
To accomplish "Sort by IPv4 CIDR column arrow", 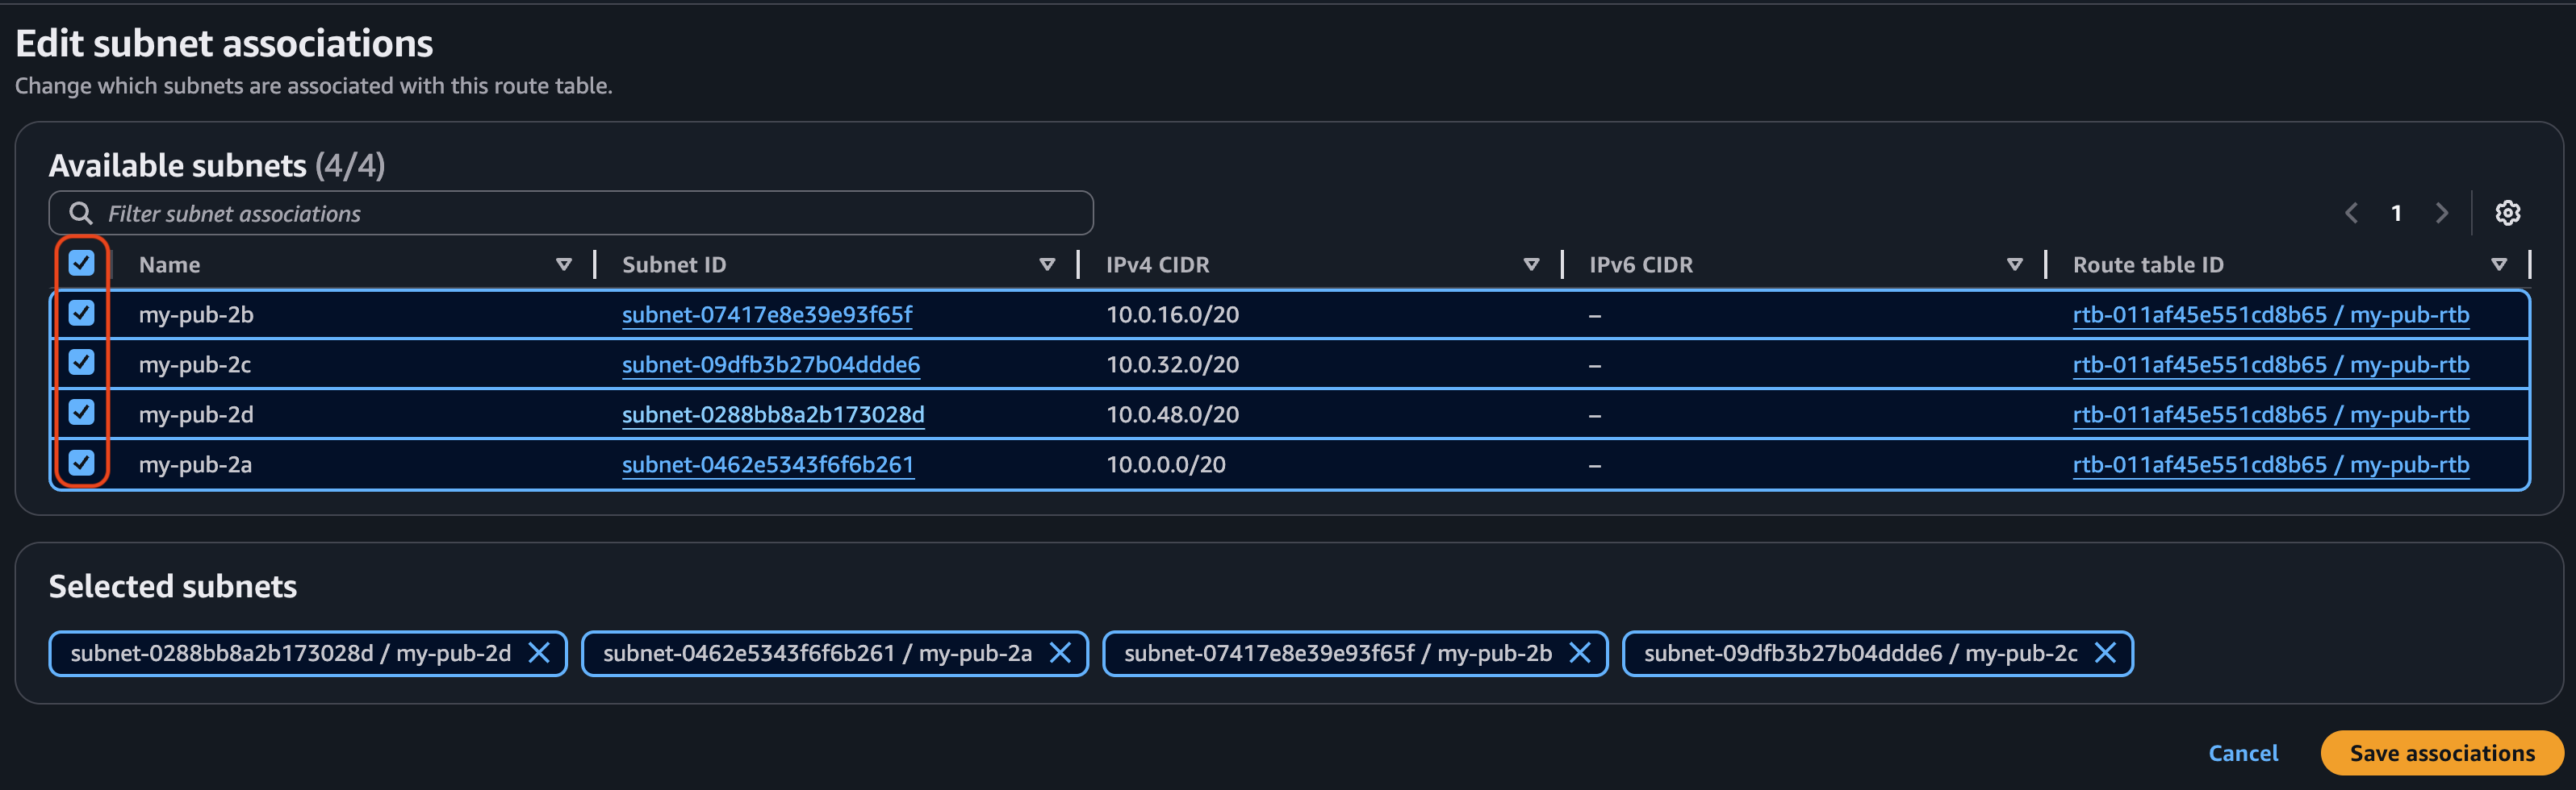I will 1531,264.
